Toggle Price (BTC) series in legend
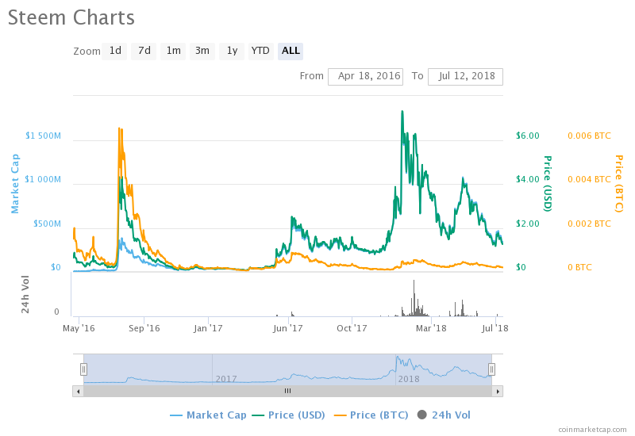The height and width of the screenshot is (436, 635). 371,415
